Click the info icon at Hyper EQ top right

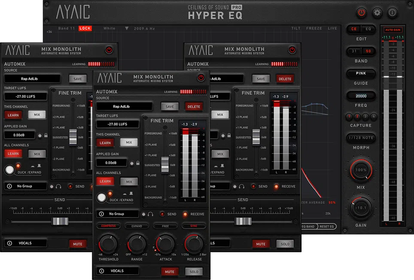392,13
